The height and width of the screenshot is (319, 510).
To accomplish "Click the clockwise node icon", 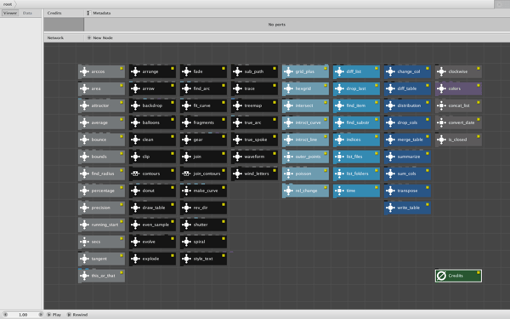I will 441,71.
